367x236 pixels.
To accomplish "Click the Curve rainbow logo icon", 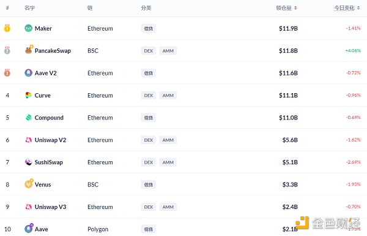I will [28, 95].
